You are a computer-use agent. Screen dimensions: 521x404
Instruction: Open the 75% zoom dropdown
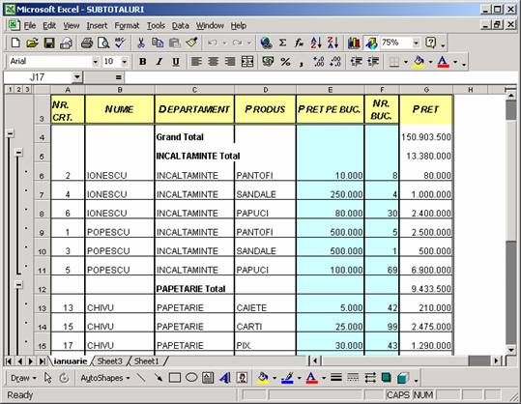416,43
